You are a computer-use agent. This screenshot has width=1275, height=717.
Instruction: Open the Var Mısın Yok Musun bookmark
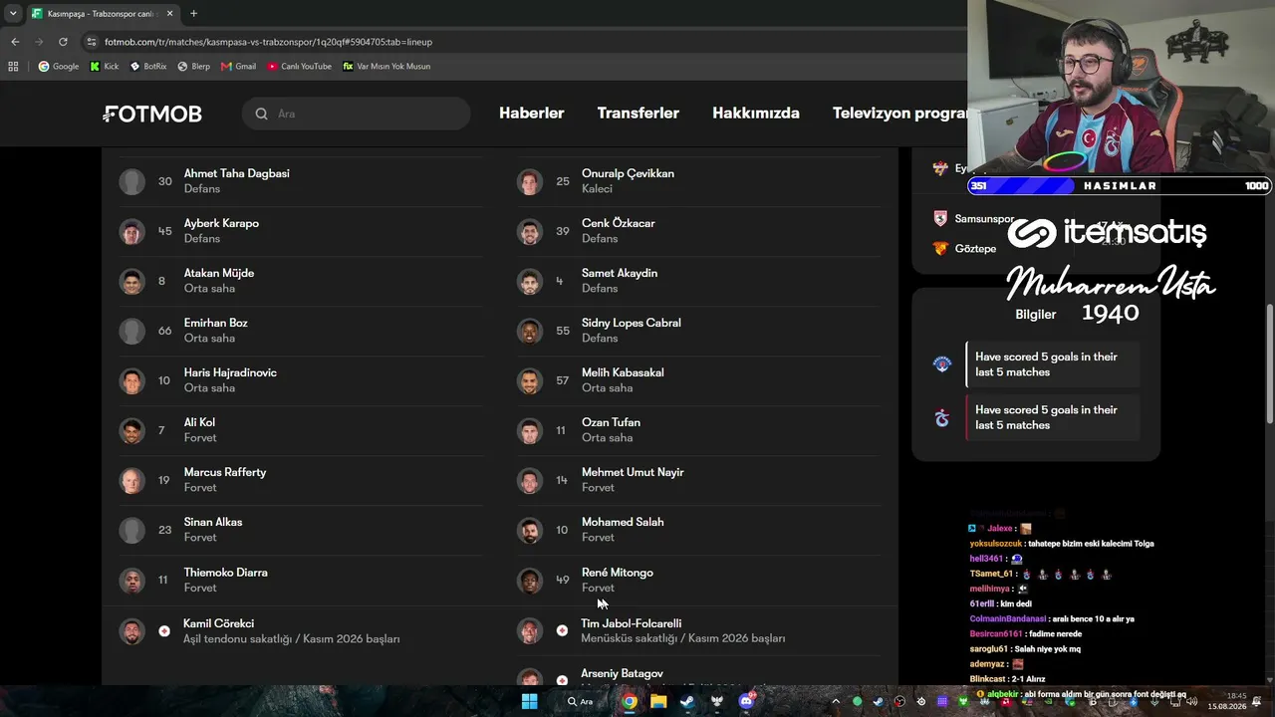[386, 67]
